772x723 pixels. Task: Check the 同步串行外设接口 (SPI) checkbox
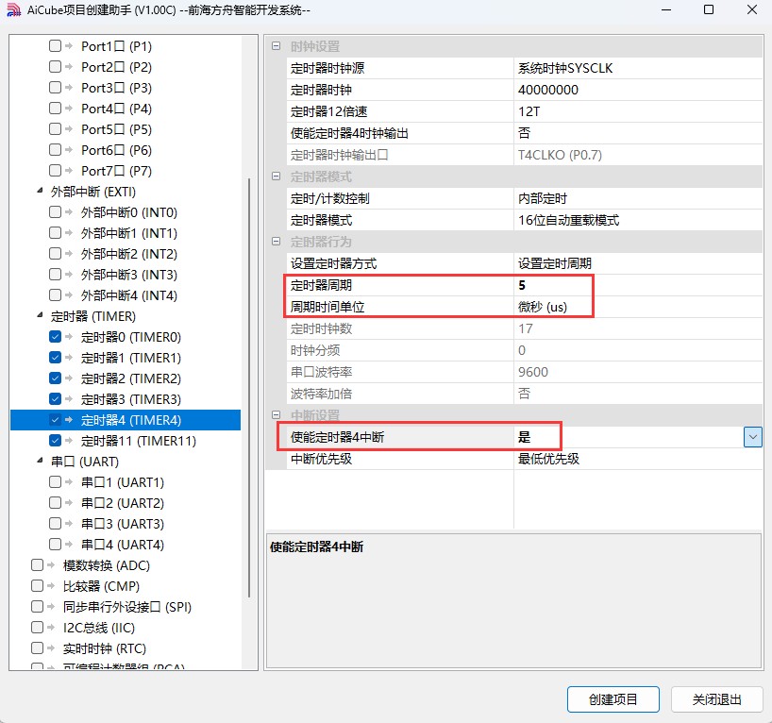37,607
